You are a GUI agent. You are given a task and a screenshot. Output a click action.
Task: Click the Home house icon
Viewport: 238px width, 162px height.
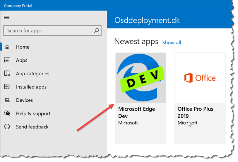(7, 47)
